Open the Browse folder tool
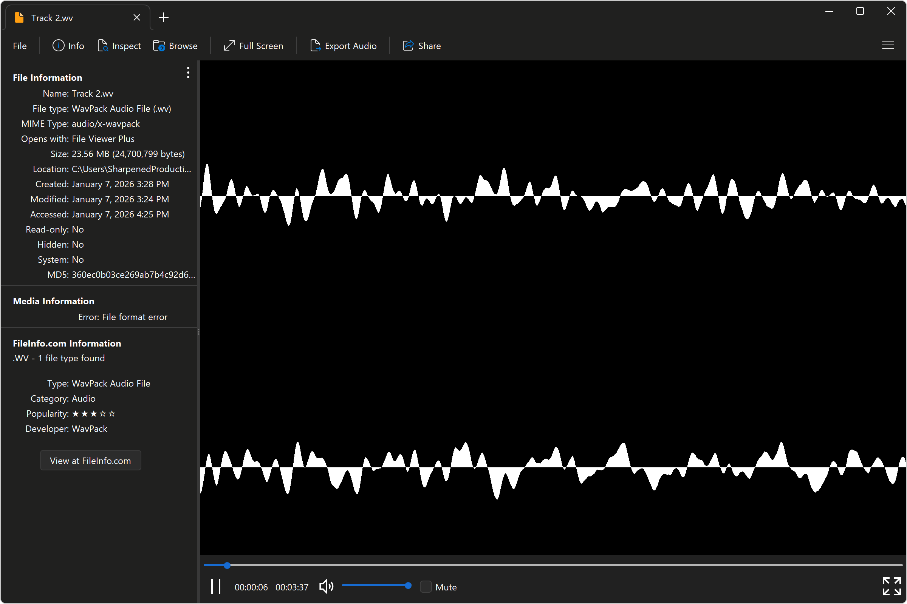The width and height of the screenshot is (907, 604). [175, 46]
